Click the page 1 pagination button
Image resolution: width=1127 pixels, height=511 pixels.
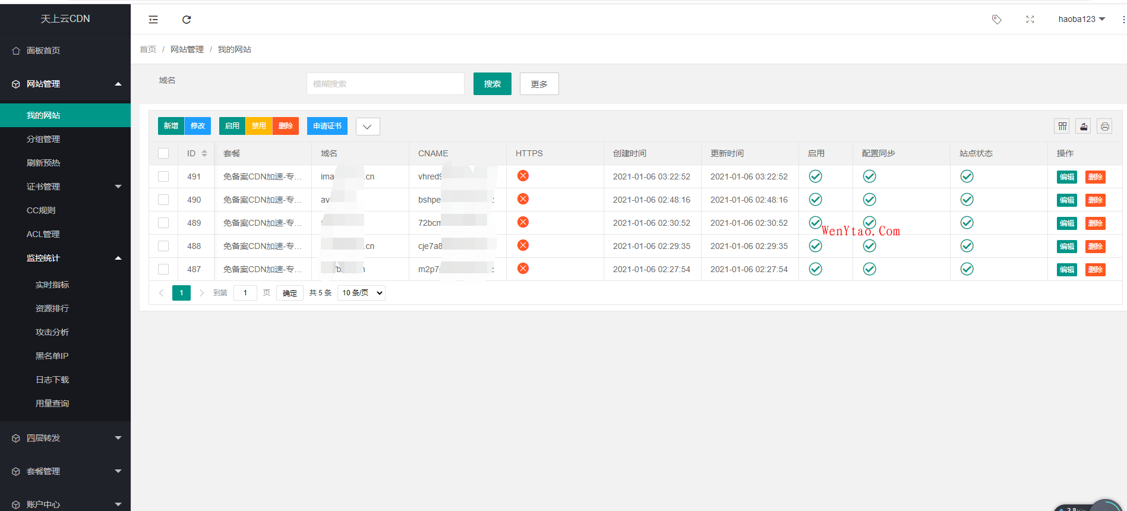(181, 293)
